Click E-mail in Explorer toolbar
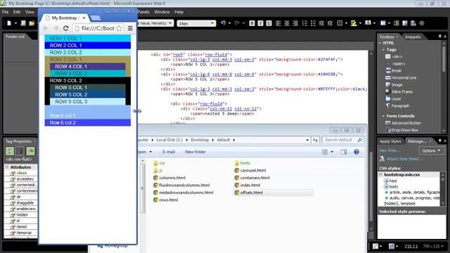The height and width of the screenshot is (253, 450). click(169, 152)
